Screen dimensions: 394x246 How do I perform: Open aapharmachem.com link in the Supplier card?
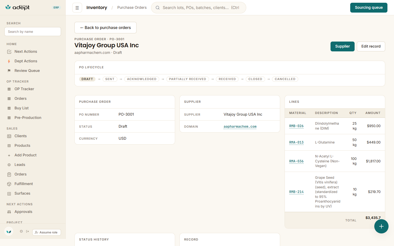(x=240, y=127)
